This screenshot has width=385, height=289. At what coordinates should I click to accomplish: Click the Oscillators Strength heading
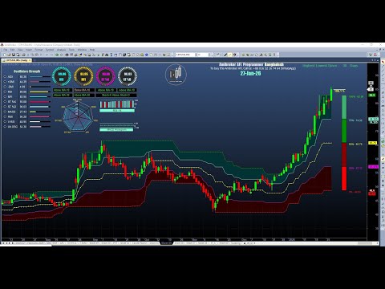click(26, 71)
